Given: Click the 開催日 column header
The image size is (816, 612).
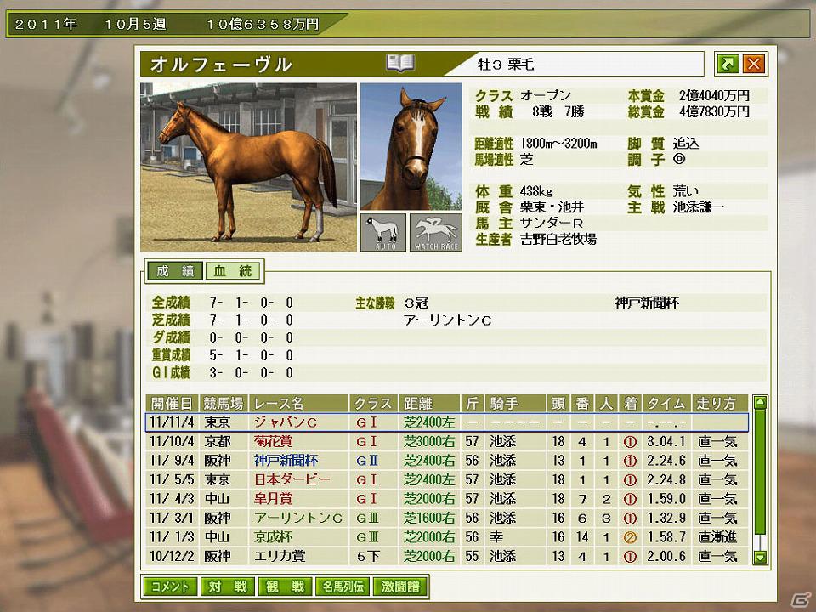Looking at the screenshot, I should pos(172,403).
